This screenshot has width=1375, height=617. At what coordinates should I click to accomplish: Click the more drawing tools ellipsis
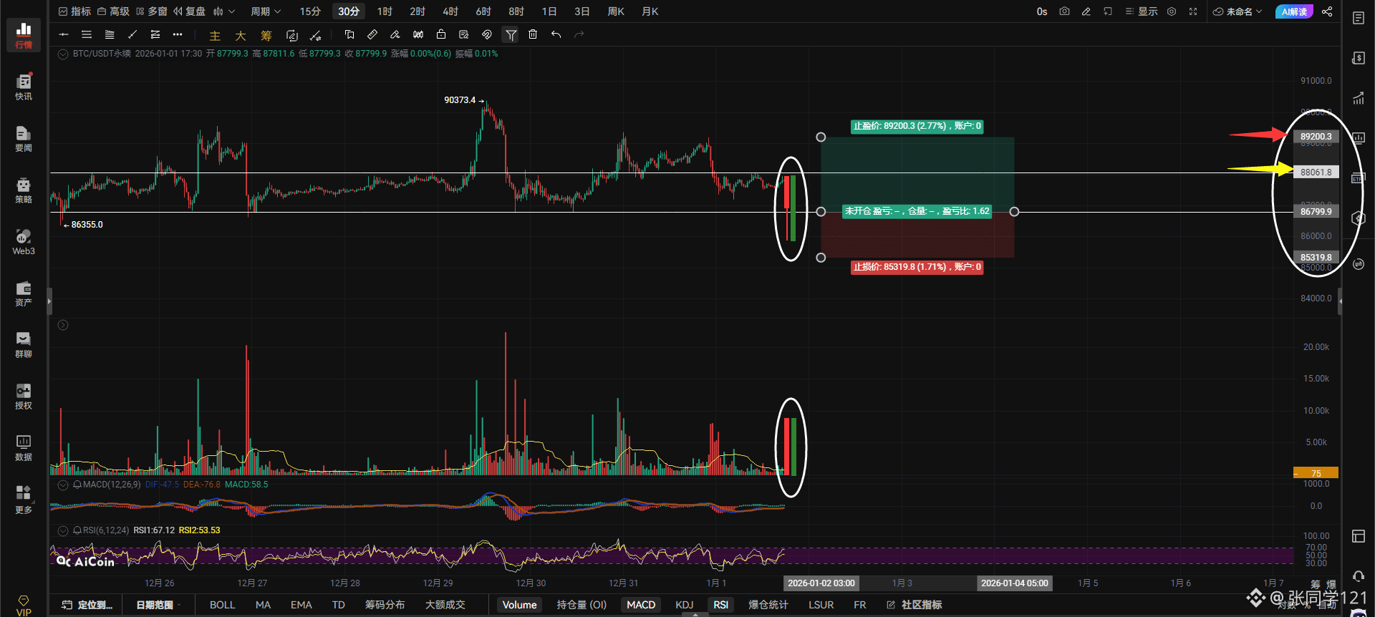point(178,34)
